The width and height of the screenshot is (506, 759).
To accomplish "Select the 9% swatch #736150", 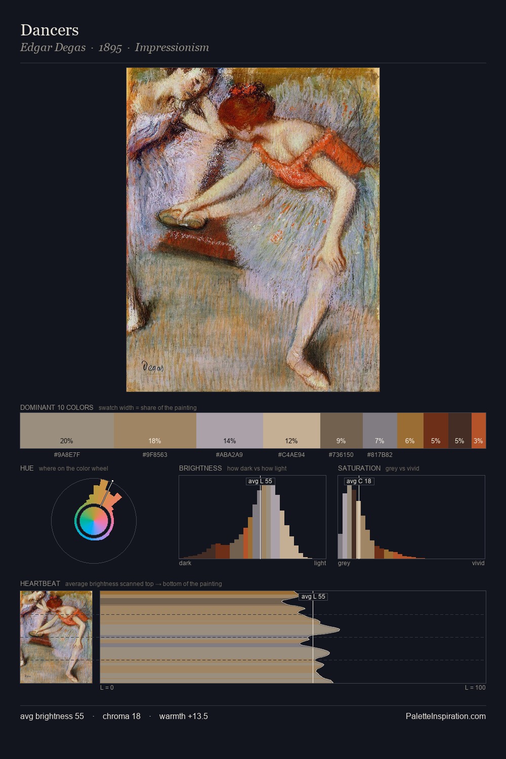I will pyautogui.click(x=342, y=431).
